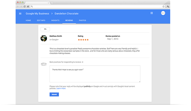Screen dimensions: 191x111
Task: Open the Google apps grid
Action: (152, 13)
